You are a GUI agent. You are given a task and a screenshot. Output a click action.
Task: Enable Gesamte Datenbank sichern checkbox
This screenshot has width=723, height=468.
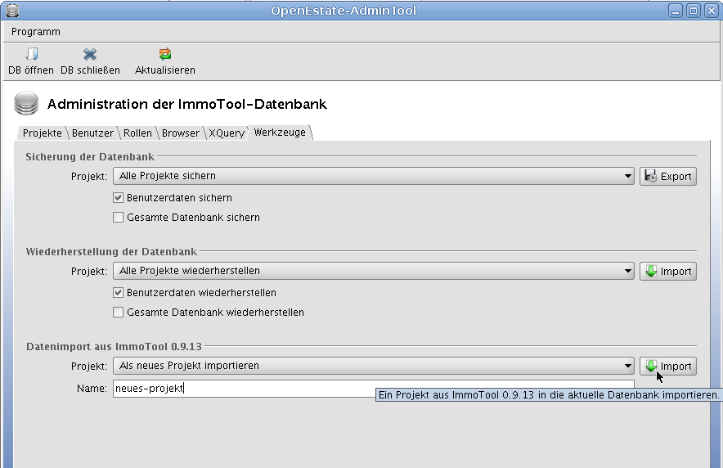(119, 218)
